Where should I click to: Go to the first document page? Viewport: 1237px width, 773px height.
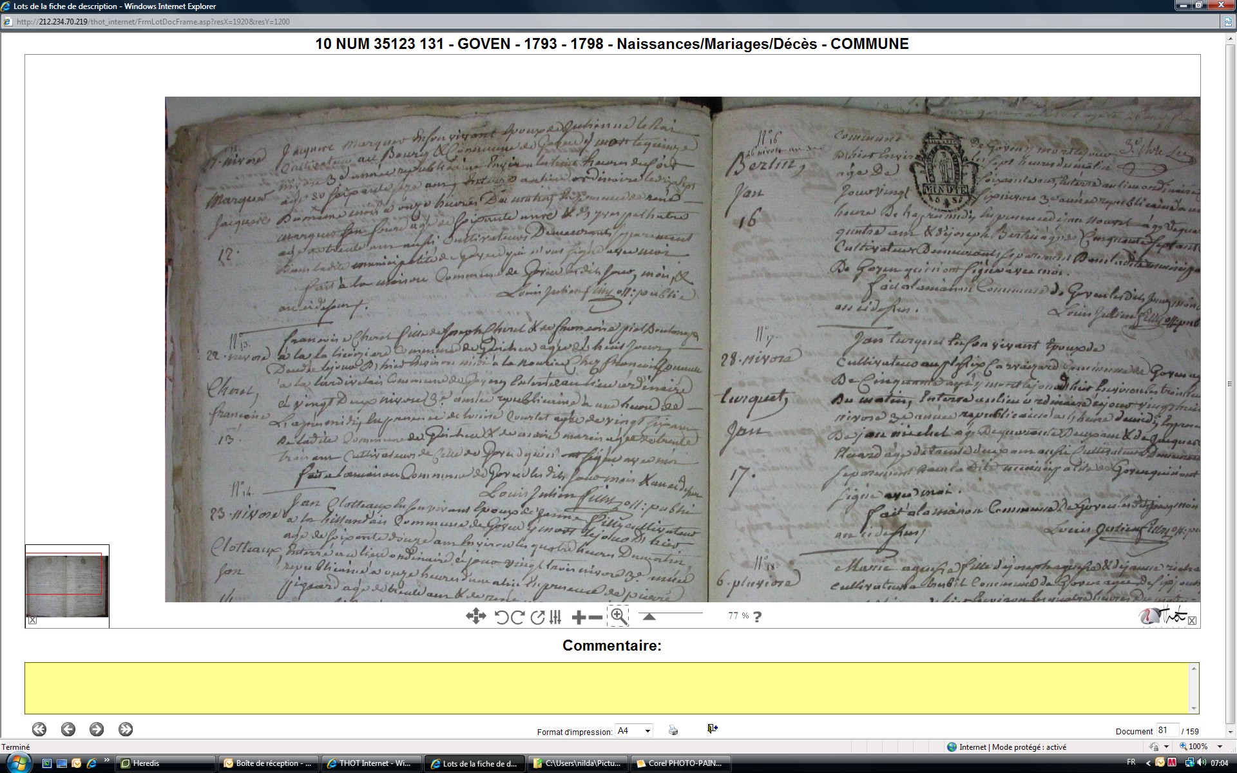click(39, 729)
